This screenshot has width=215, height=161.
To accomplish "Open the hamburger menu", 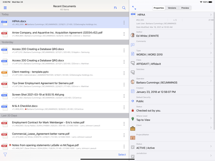I will 5,8.
